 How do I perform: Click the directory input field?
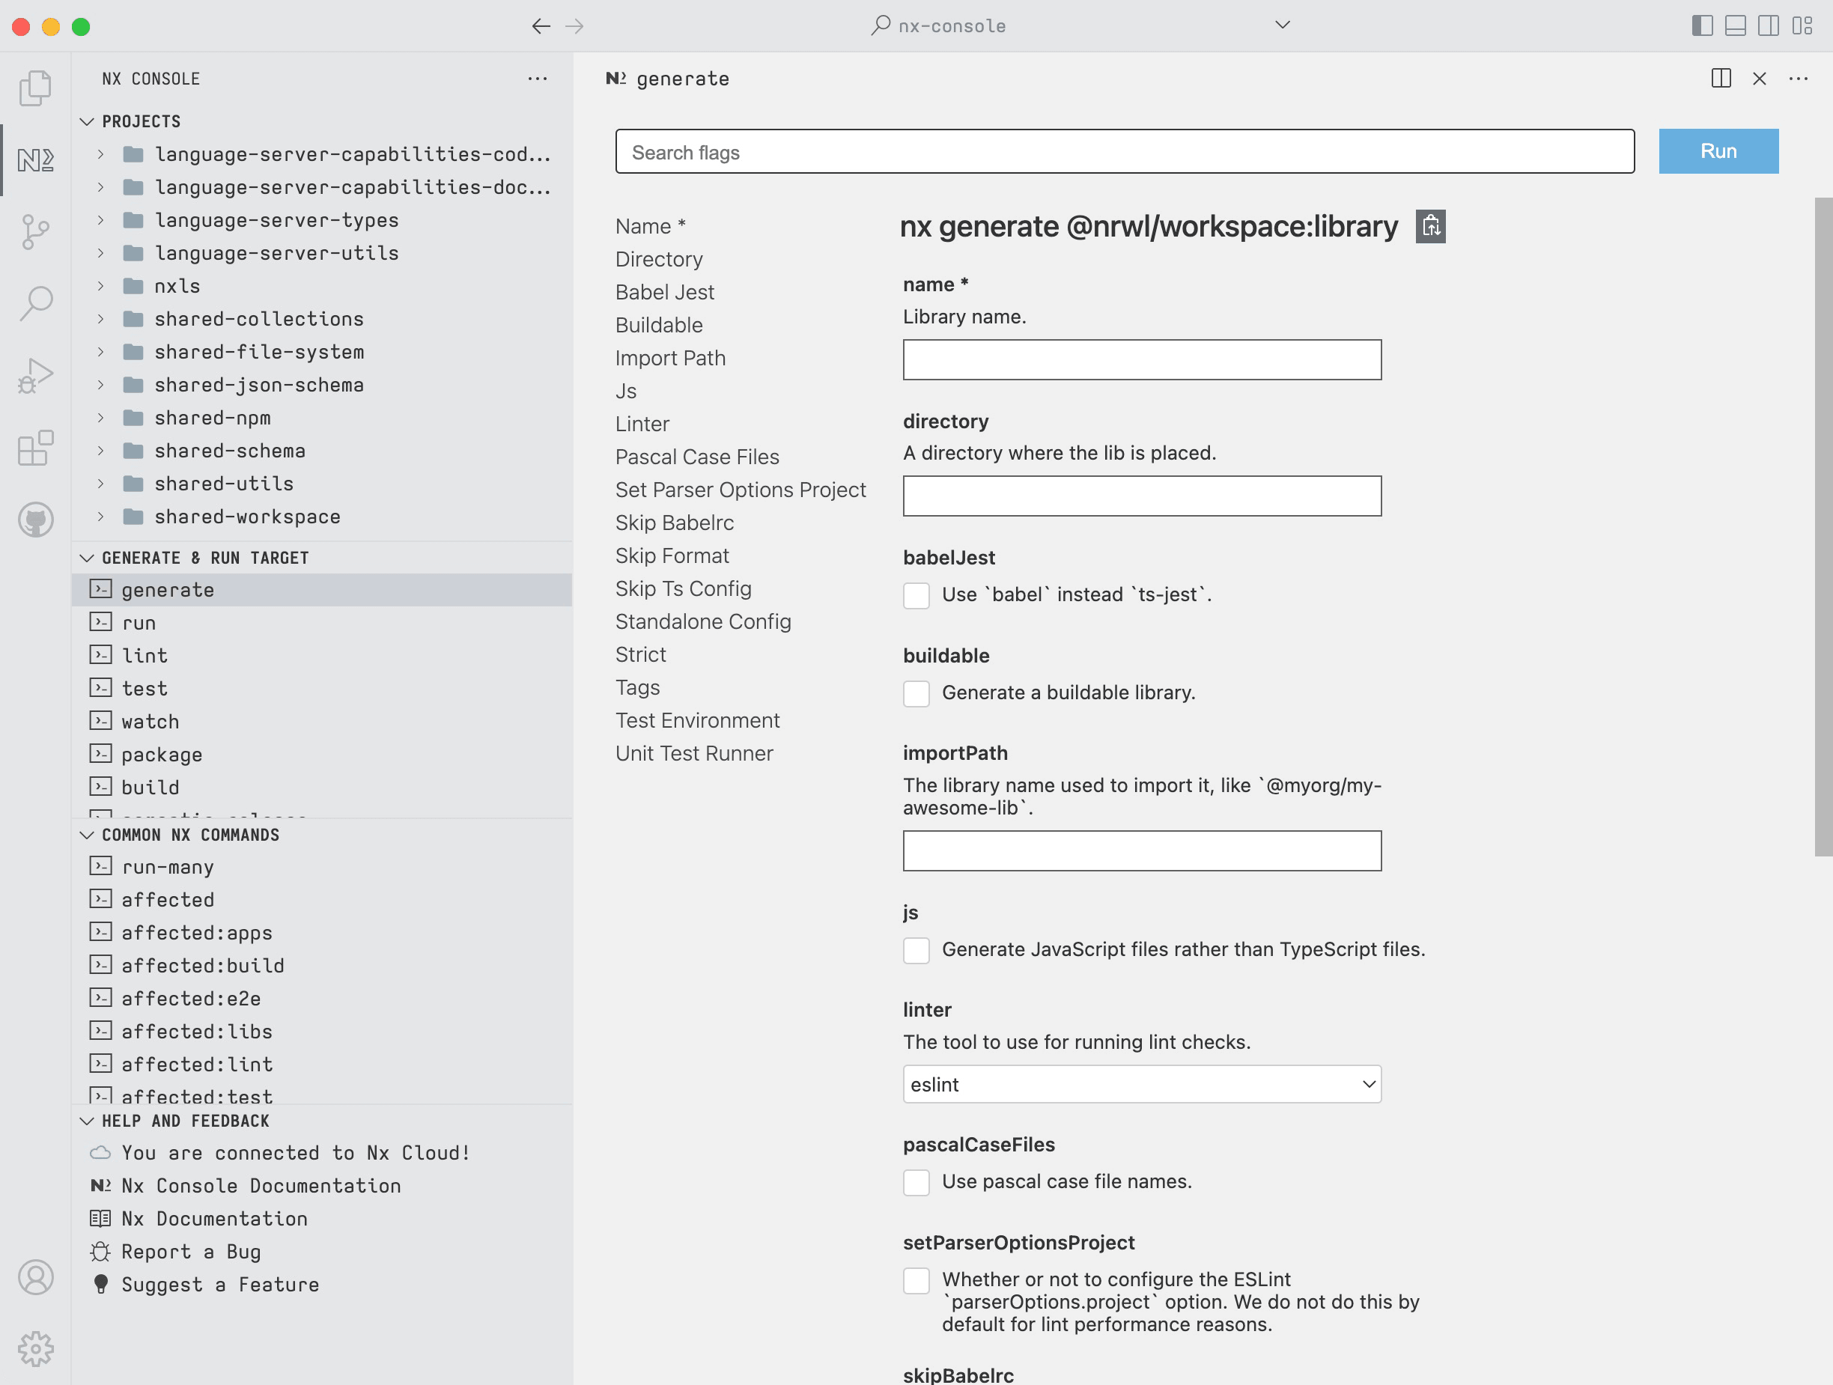coord(1142,496)
